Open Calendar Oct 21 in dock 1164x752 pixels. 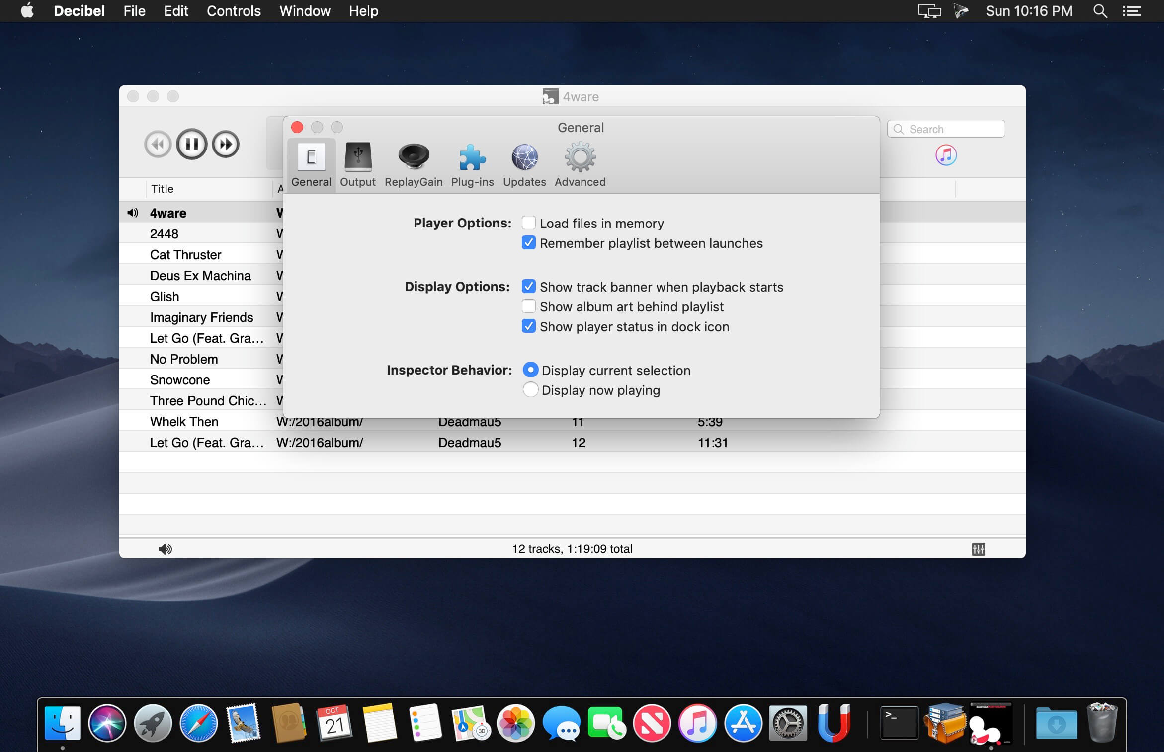pos(334,723)
